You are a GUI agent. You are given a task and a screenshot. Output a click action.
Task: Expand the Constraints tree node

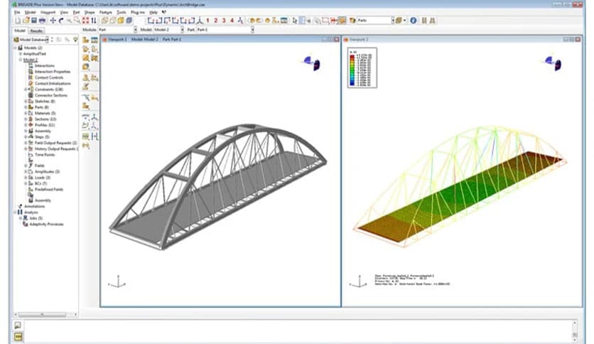tap(26, 90)
